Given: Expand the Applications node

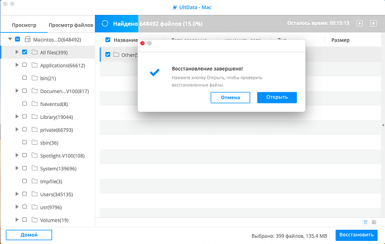Looking at the screenshot, I should [17, 65].
